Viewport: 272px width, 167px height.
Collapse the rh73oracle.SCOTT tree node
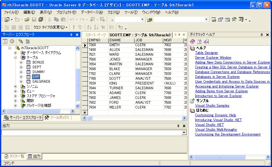coord(10,48)
